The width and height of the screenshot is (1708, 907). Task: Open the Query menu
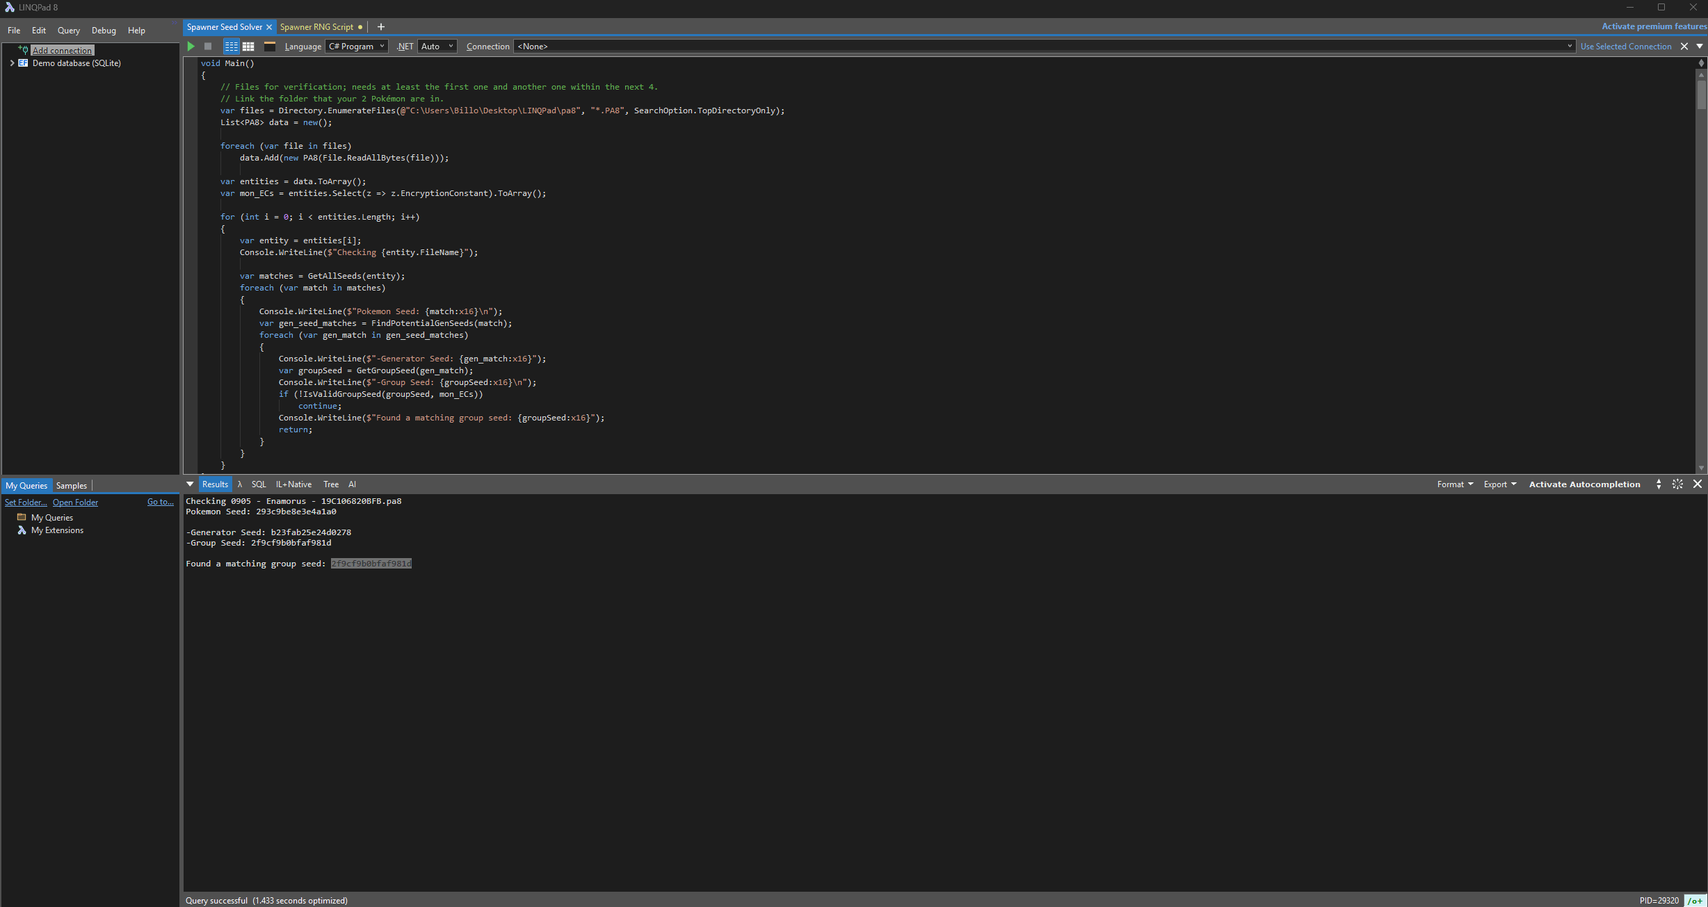pos(69,31)
